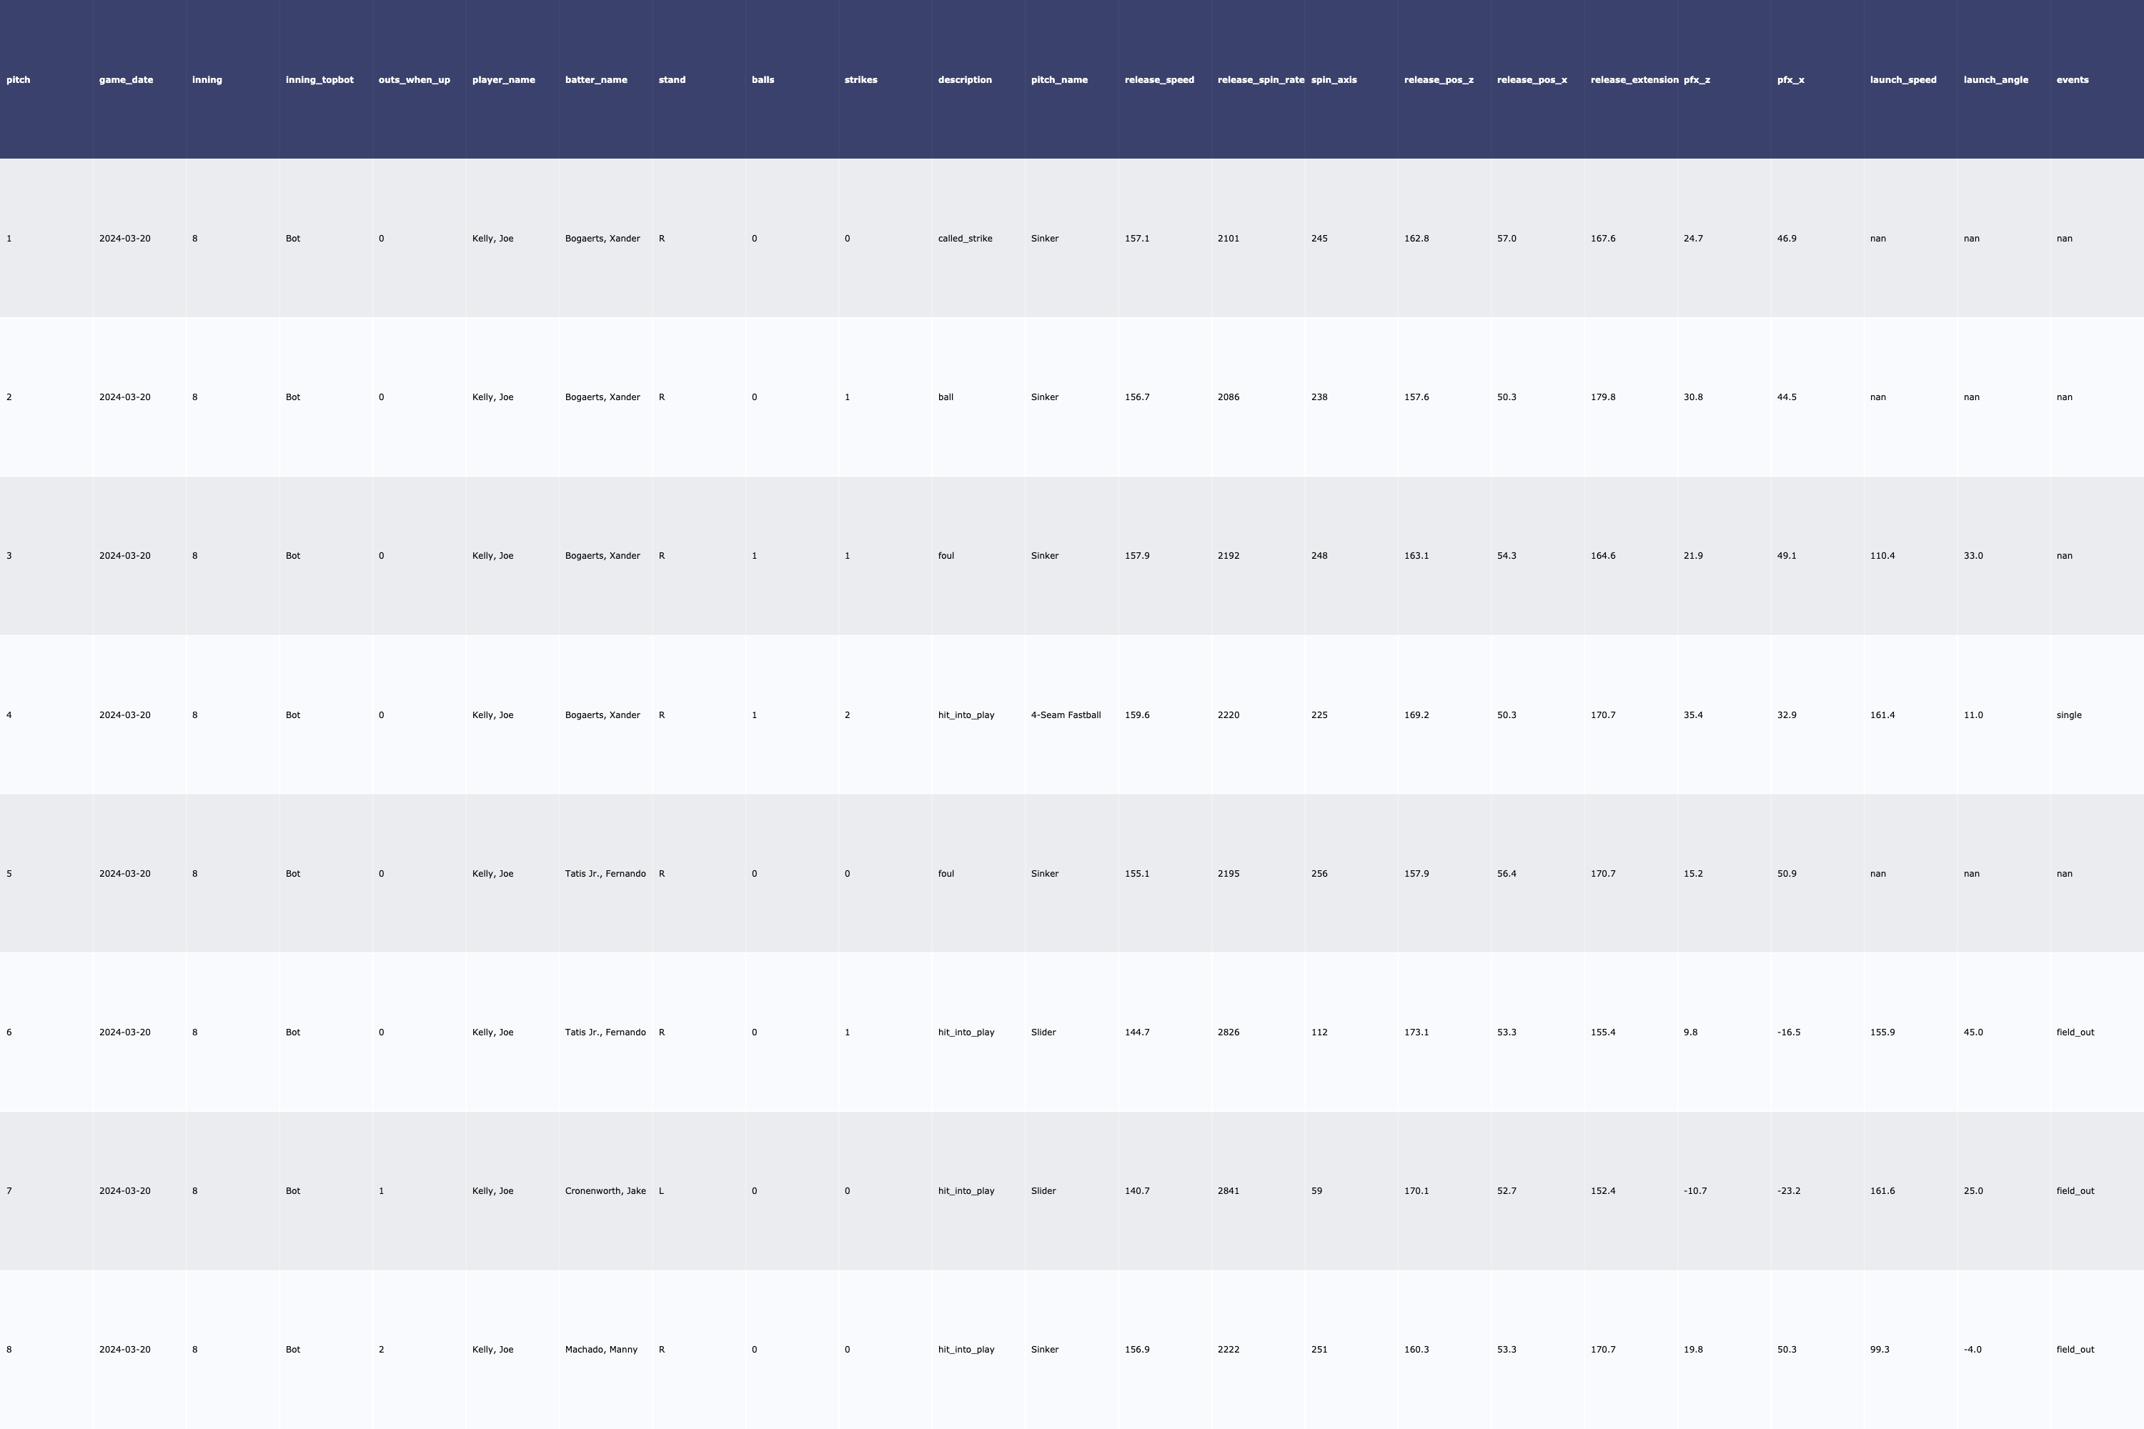Click release speed value 159.6
Image resolution: width=2144 pixels, height=1429 pixels.
[1137, 715]
